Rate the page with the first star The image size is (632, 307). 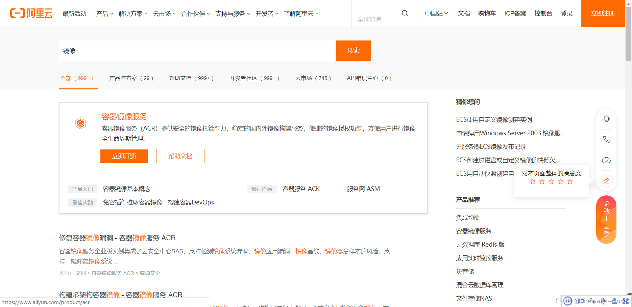[x=533, y=182]
